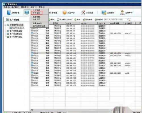
Task: Sort by the 启动服务器 column header
Action: tap(117, 23)
